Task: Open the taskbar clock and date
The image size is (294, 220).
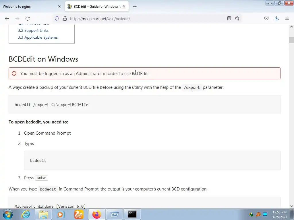Action: point(280,215)
